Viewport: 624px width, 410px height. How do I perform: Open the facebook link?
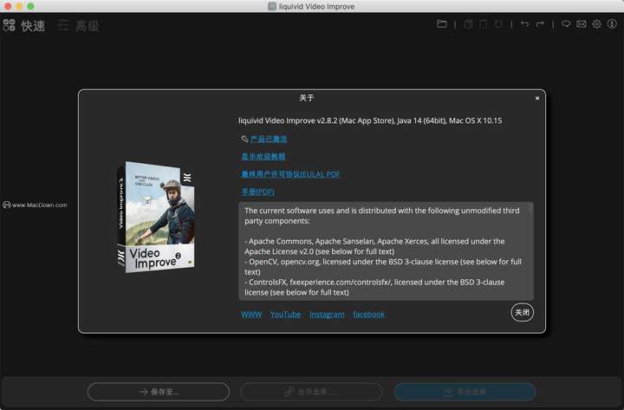(369, 315)
